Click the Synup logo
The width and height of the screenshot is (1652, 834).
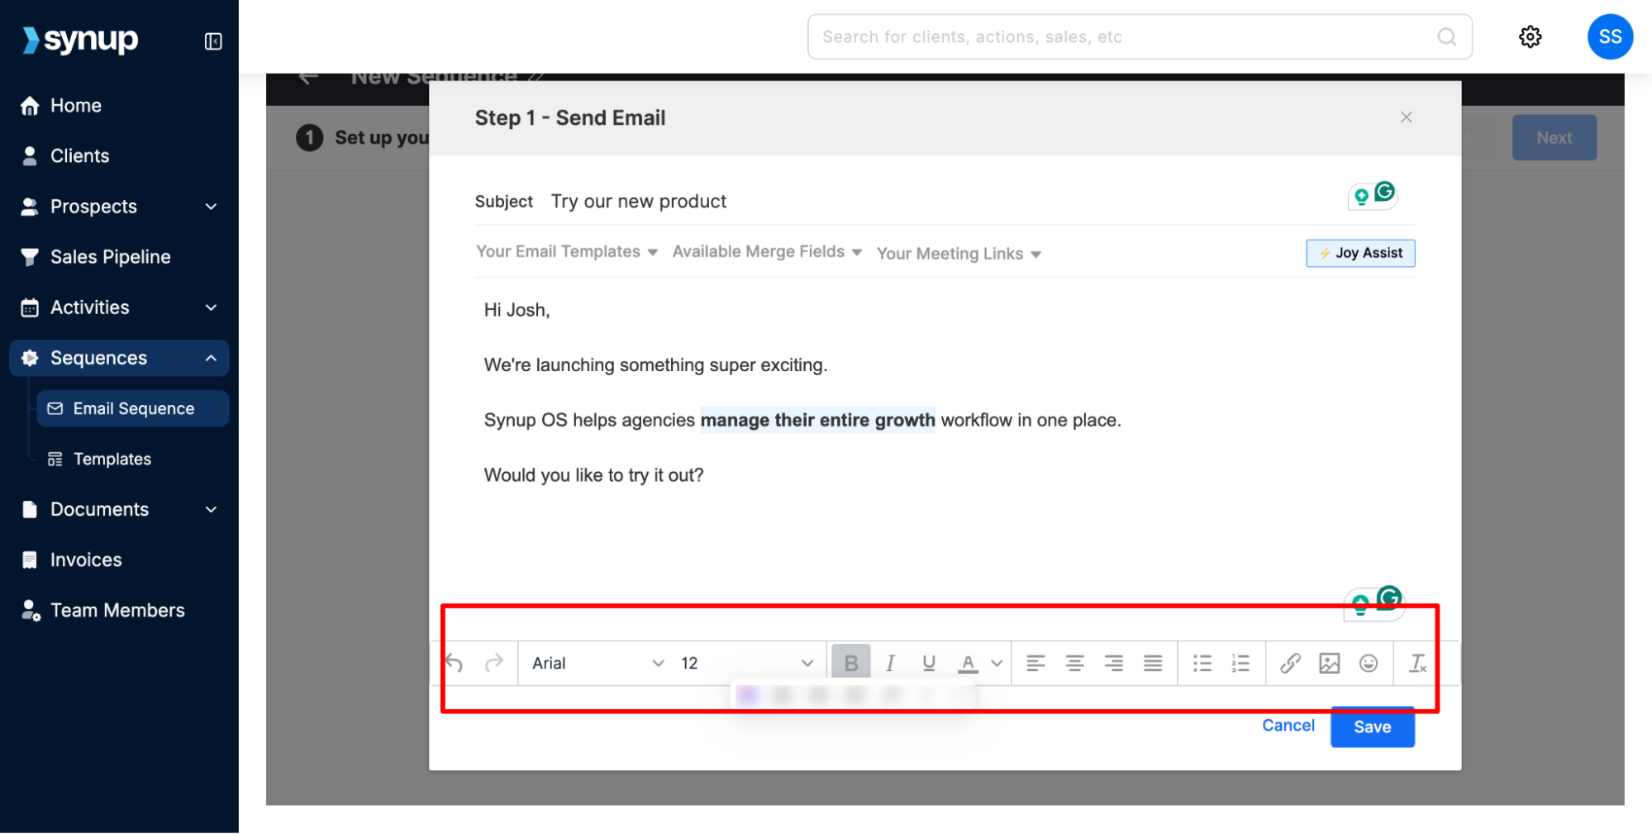pyautogui.click(x=81, y=40)
